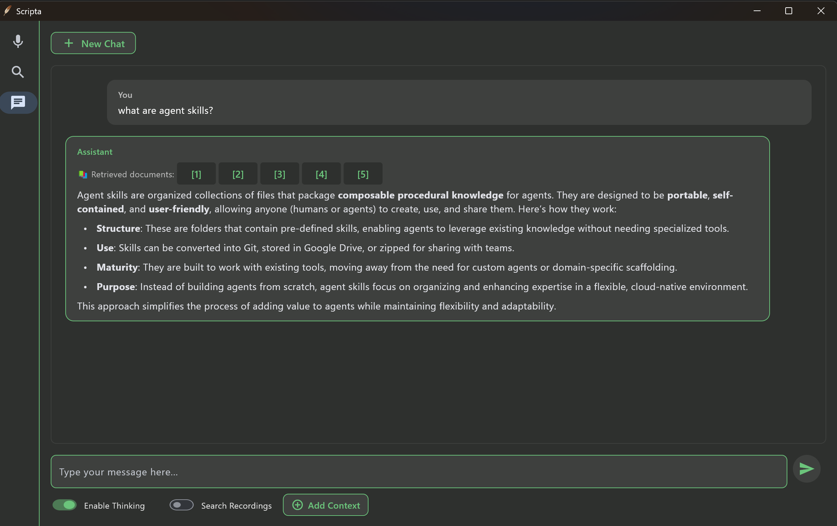Close the Scripta window
837x526 pixels.
(x=821, y=11)
